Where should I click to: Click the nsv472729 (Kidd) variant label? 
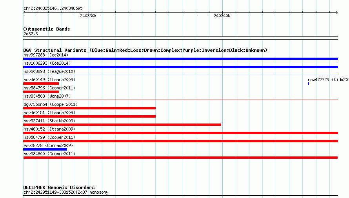coord(328,80)
